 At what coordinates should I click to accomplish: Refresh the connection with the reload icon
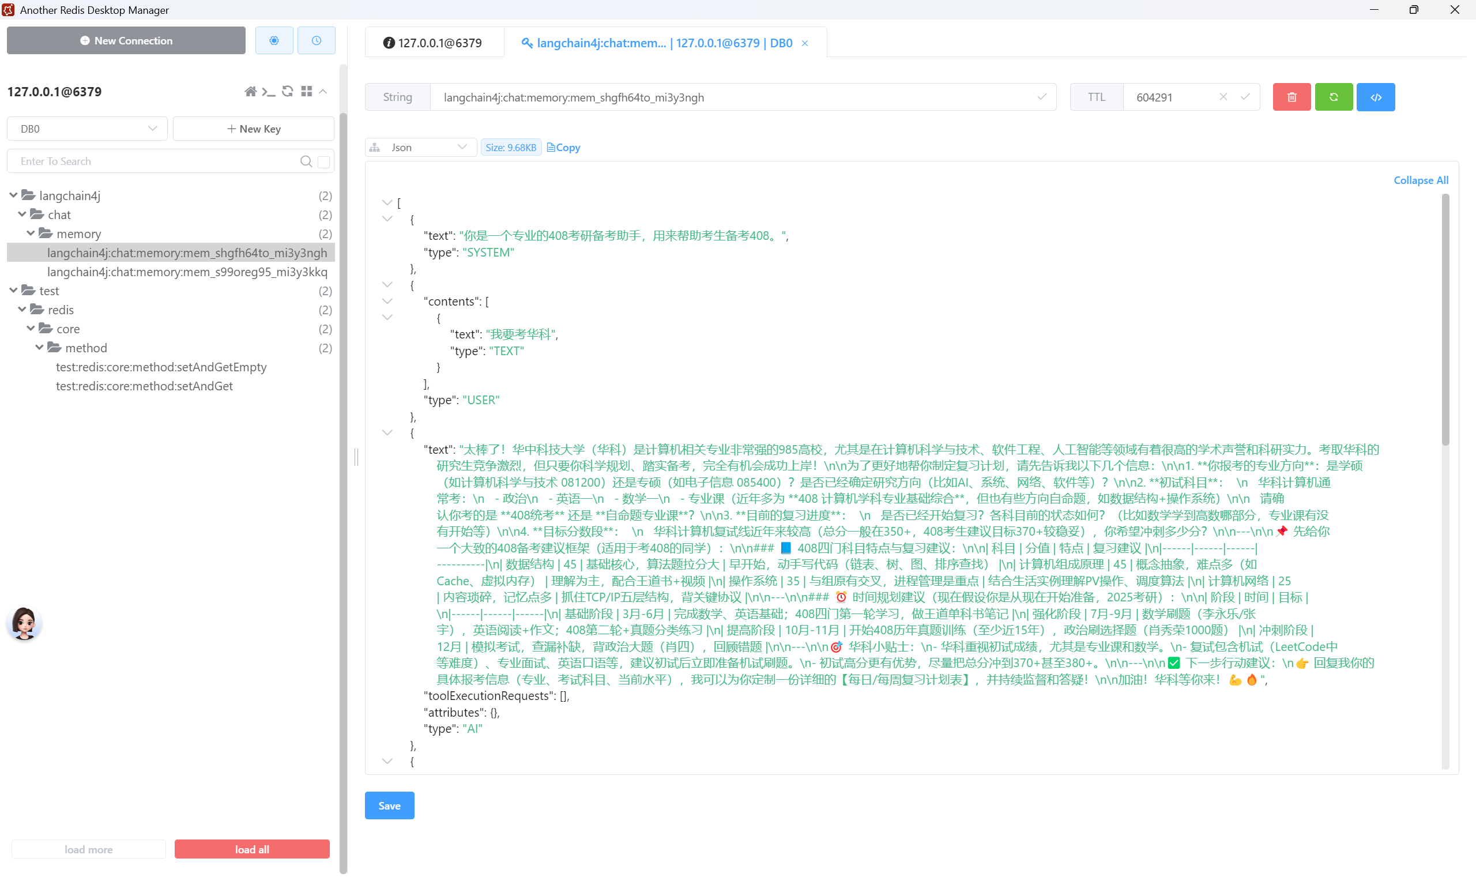(x=287, y=92)
